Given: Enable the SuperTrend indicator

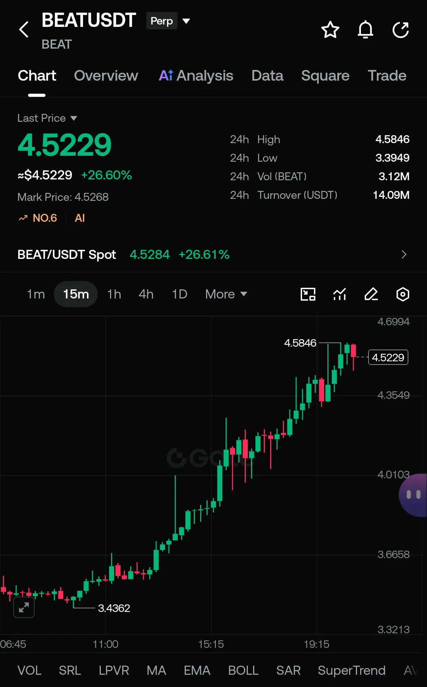Looking at the screenshot, I should coord(351,670).
